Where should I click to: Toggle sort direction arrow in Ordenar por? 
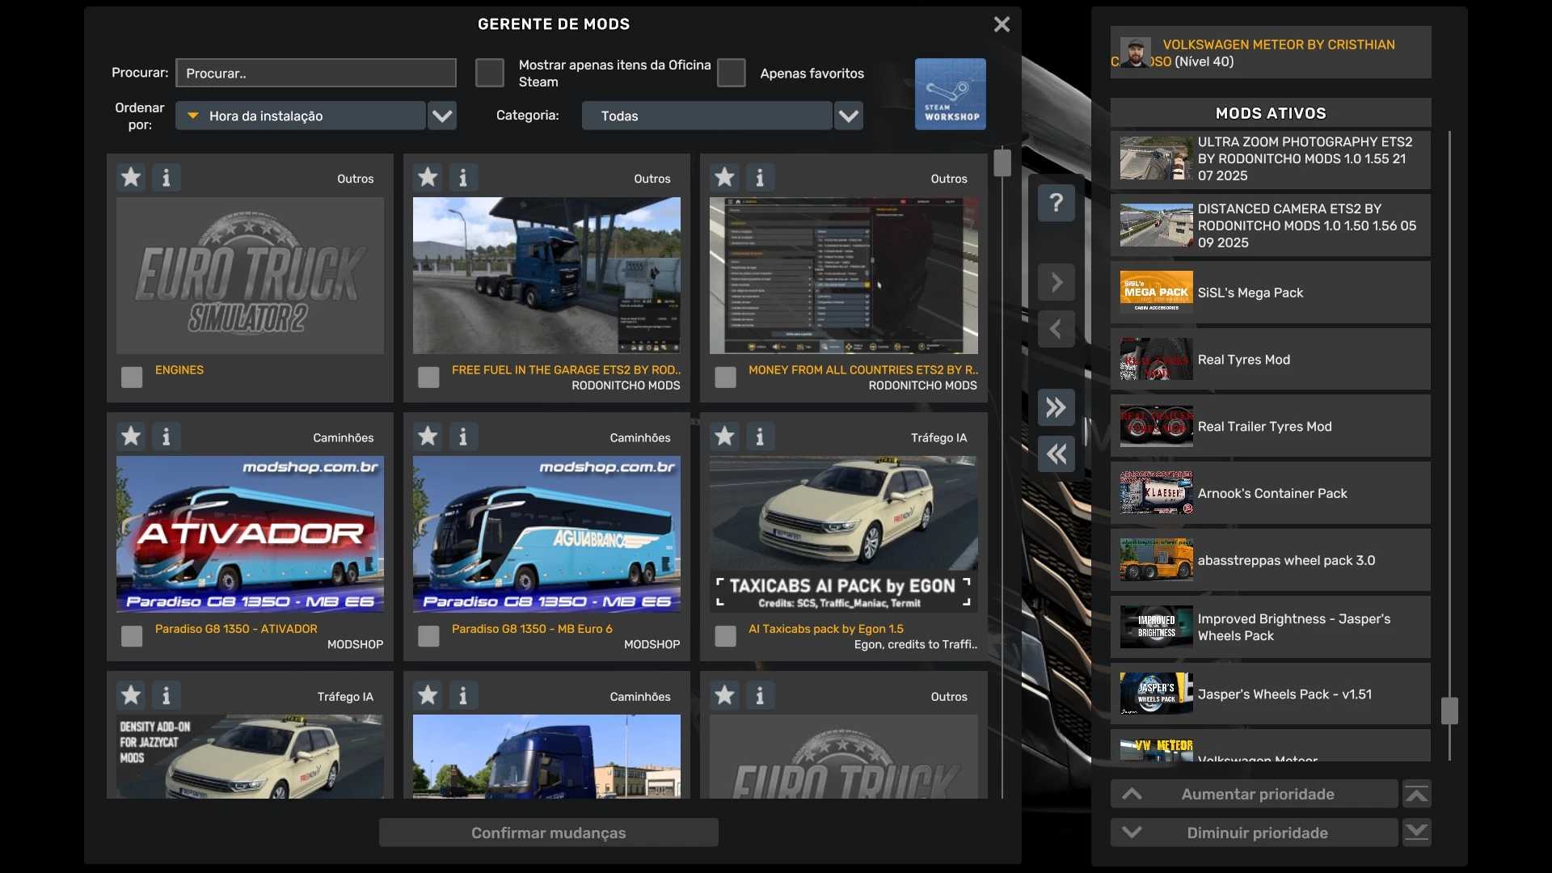click(193, 116)
